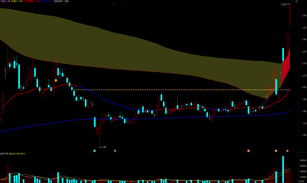The image size is (307, 183).
Task: Click the diamond icon at chart top-right
Action: coord(293,1)
